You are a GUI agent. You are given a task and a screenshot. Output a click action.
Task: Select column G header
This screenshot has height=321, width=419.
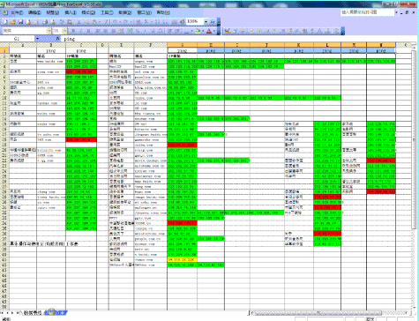pos(183,45)
